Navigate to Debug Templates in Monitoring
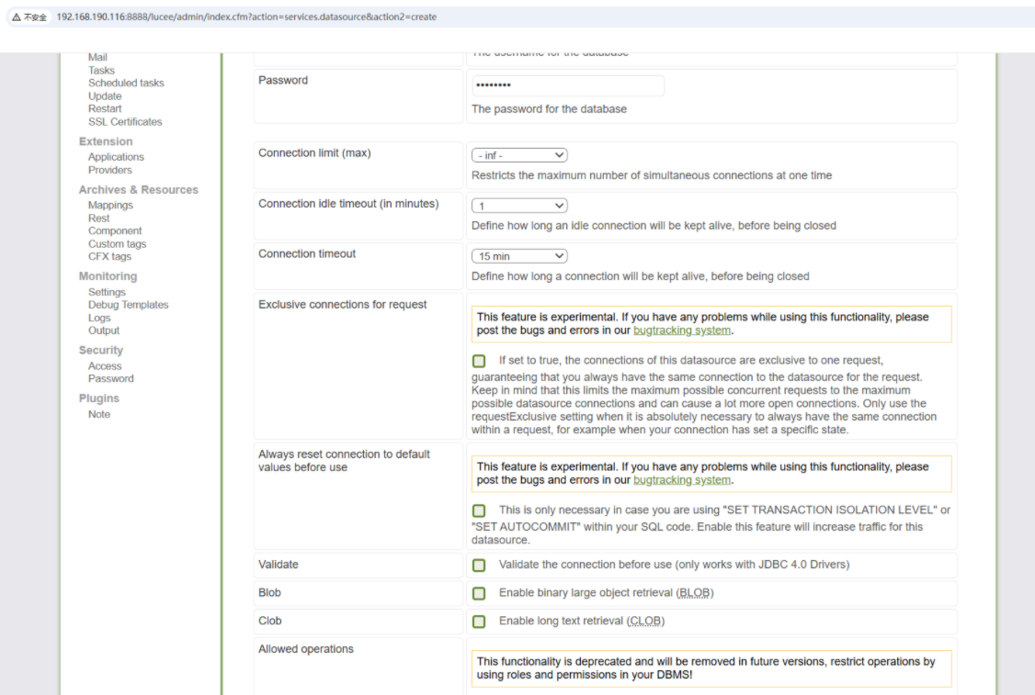1035x695 pixels. click(128, 305)
